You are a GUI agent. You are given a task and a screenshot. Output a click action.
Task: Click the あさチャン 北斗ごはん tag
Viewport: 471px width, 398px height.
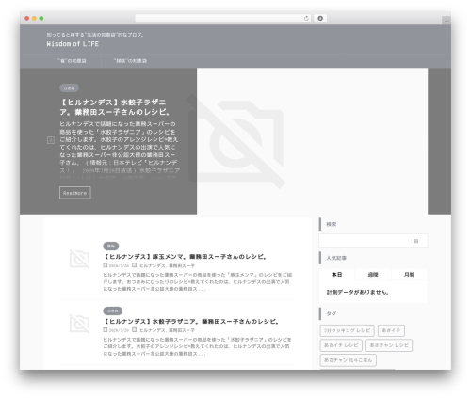[x=348, y=360]
